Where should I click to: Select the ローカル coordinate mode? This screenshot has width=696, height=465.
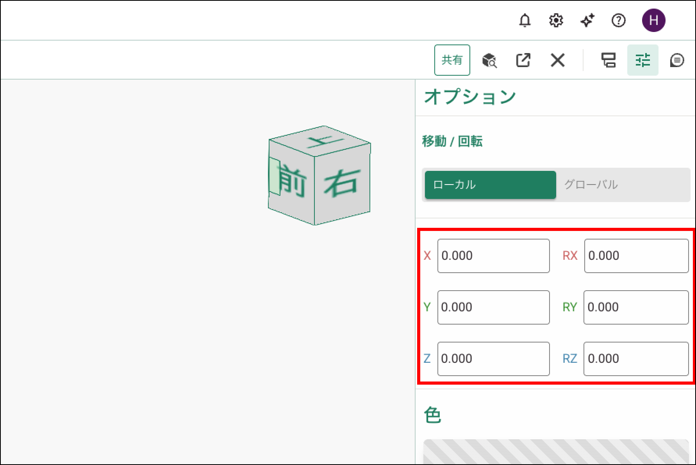pyautogui.click(x=490, y=185)
